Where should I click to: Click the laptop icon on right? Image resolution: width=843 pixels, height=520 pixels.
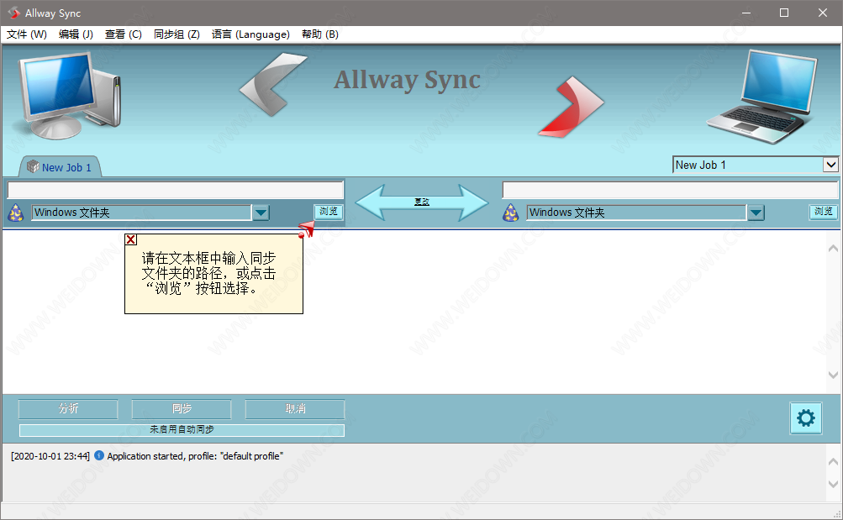pos(762,97)
